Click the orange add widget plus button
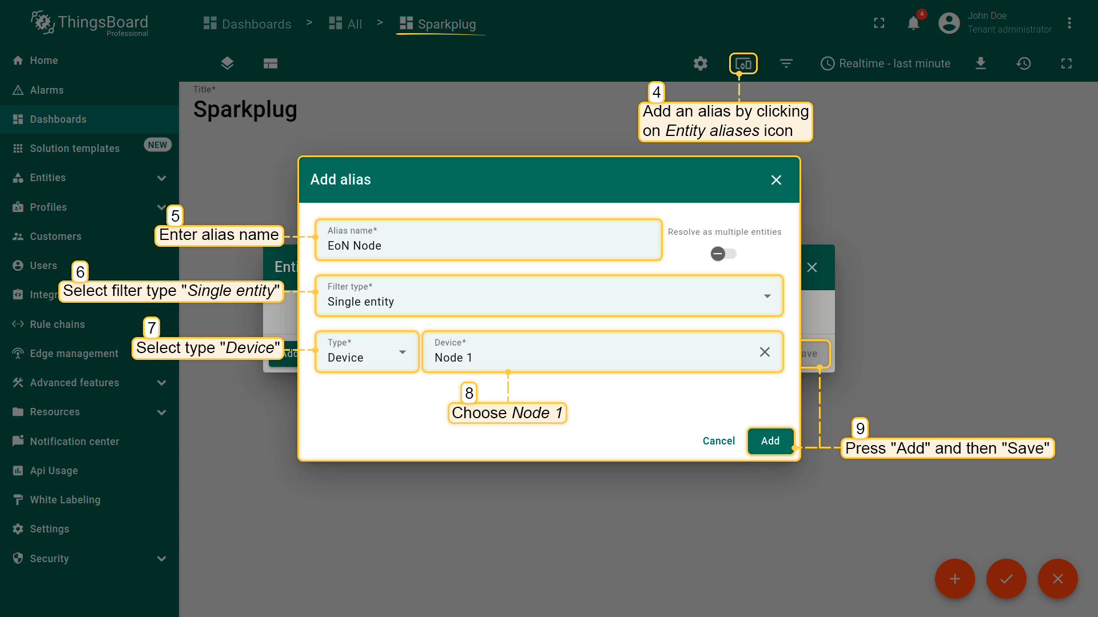Viewport: 1098px width, 617px height. click(x=954, y=579)
